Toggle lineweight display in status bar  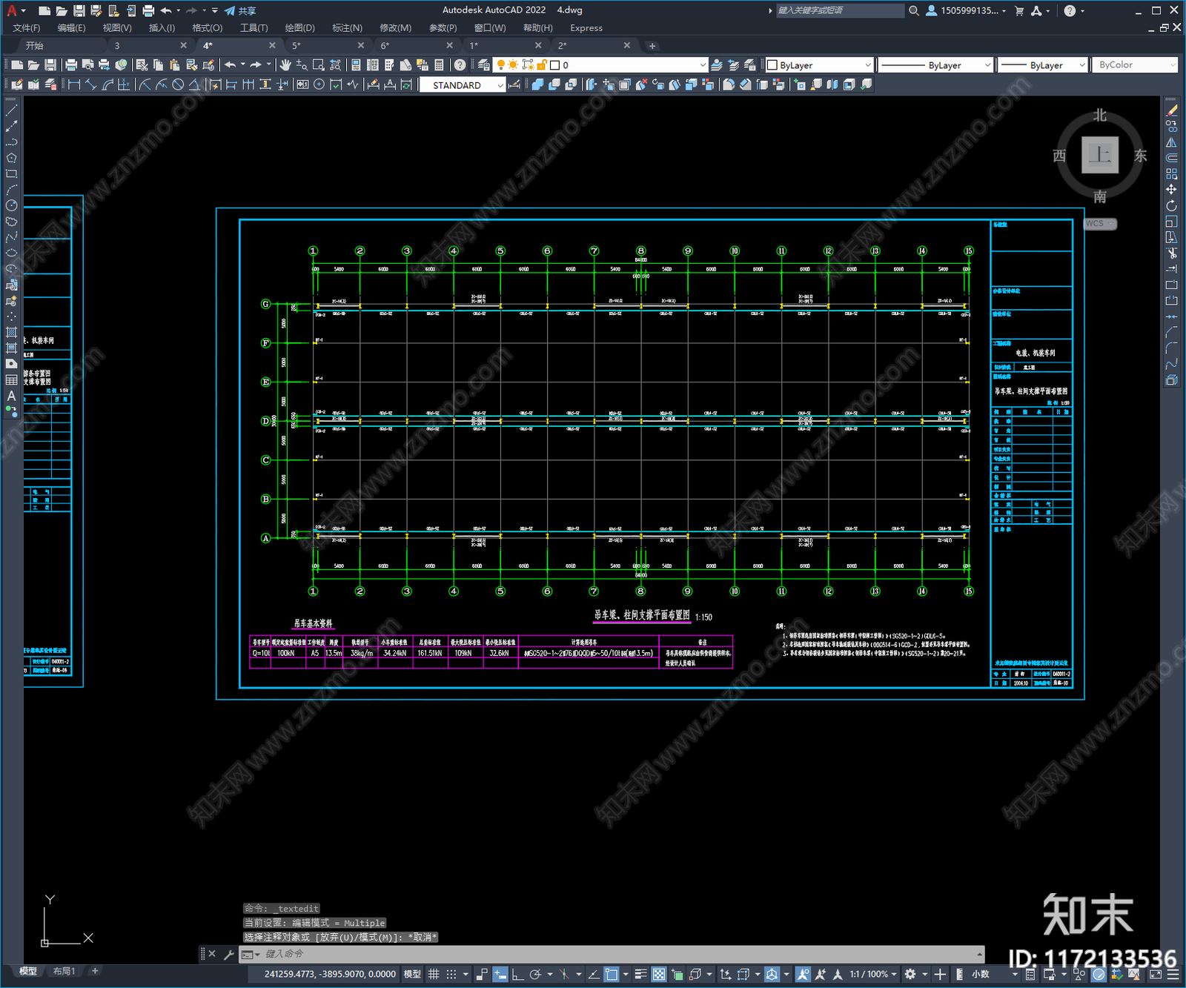[641, 974]
